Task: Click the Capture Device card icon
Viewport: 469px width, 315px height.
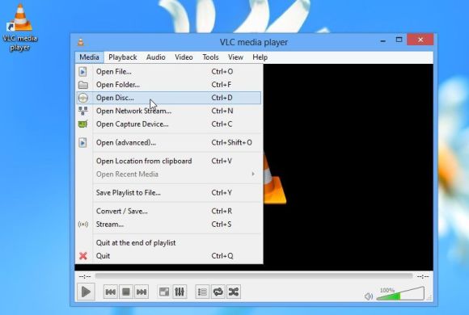Action: click(82, 124)
